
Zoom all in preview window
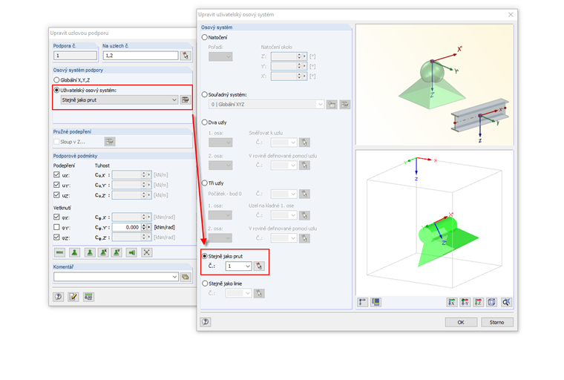click(x=506, y=302)
